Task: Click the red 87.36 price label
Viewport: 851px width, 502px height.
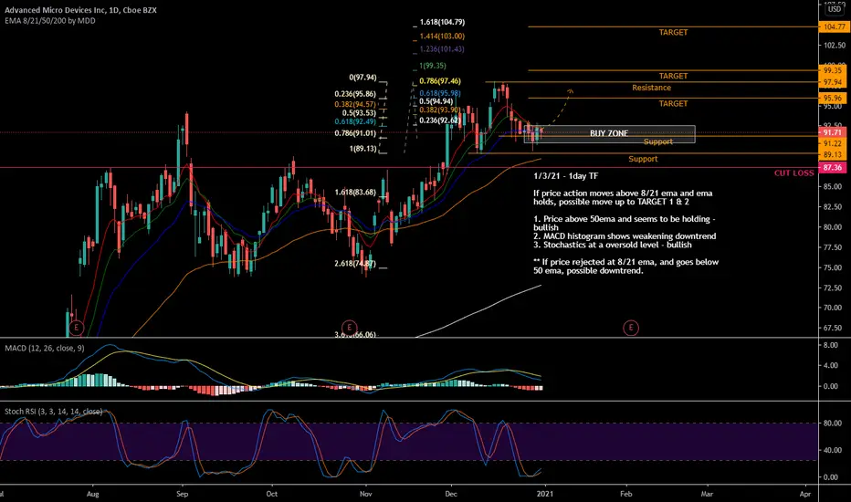Action: coord(831,168)
